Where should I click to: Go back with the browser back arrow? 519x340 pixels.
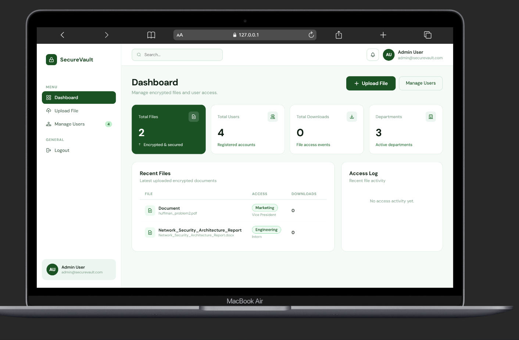tap(62, 35)
